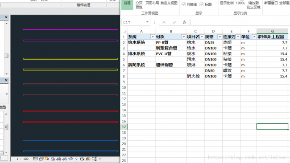The image size is (290, 163).
Task: Toggle the Reveal Hidden Elements lightbulb icon
Action: (76, 159)
